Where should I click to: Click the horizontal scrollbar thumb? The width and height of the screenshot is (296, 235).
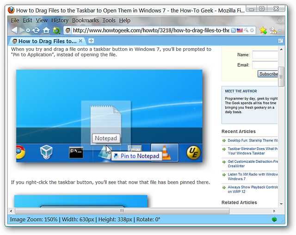pos(122,211)
